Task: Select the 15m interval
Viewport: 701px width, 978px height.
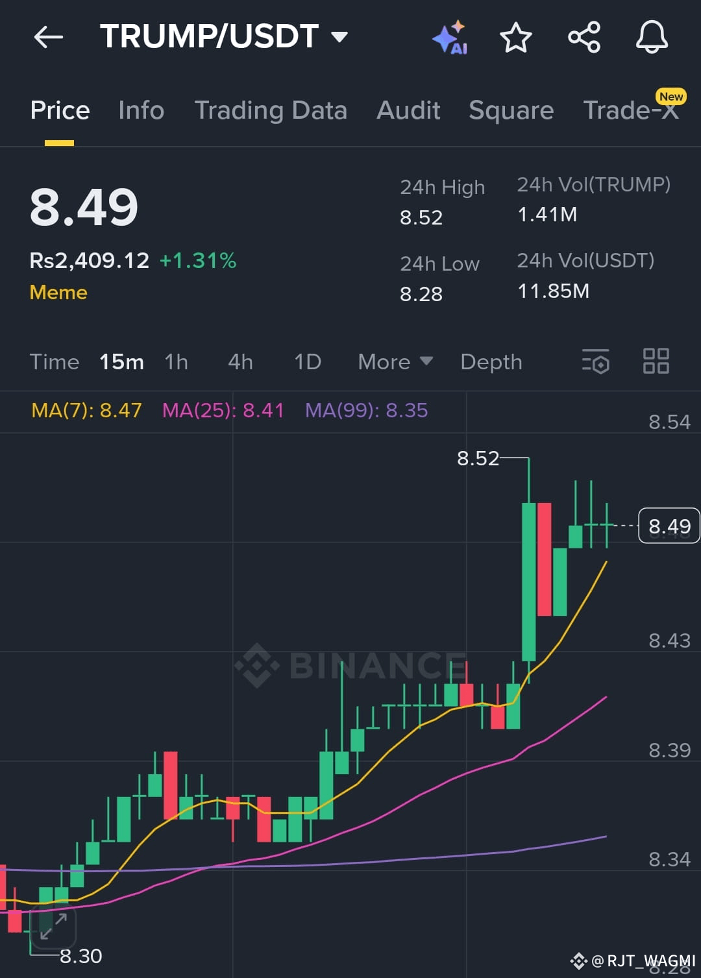Action: (121, 361)
